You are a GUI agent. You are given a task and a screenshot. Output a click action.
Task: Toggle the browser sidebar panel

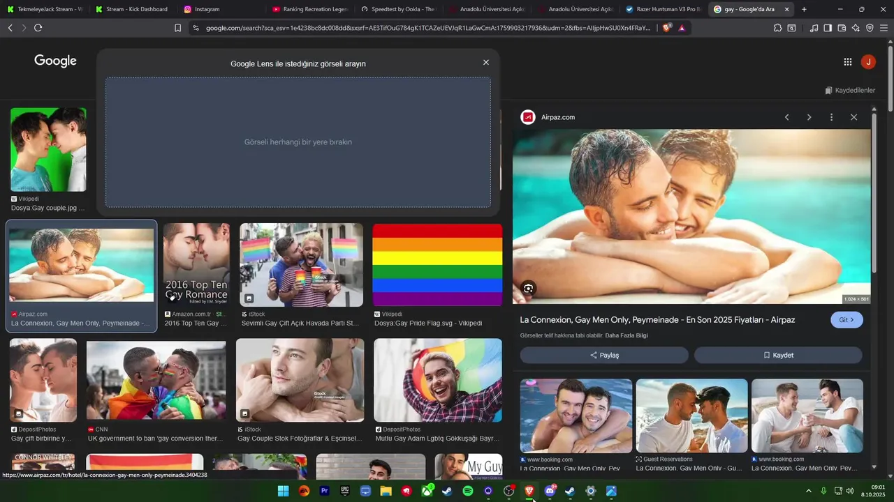point(828,28)
